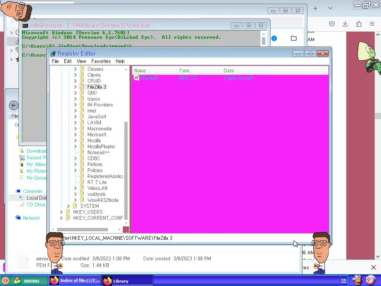Click the Registry Editor title bar icon
This screenshot has width=381, height=286.
point(53,54)
